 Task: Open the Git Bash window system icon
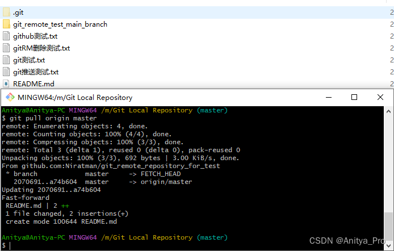[10, 97]
